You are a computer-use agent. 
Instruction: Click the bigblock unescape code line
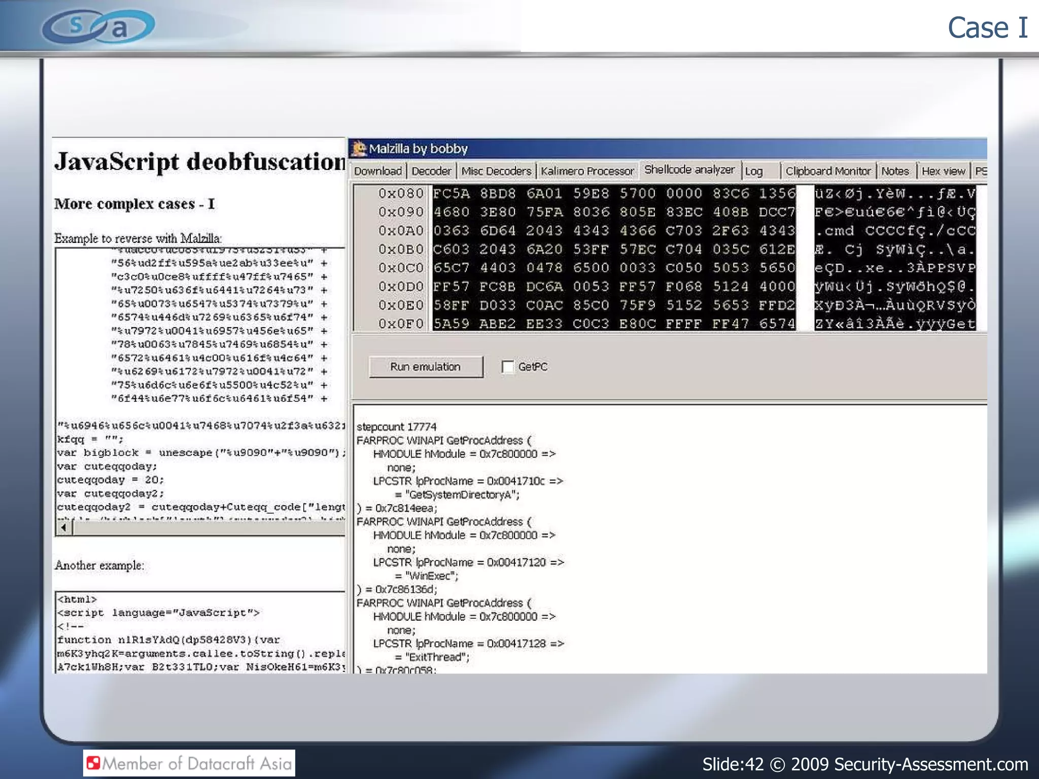tap(201, 452)
